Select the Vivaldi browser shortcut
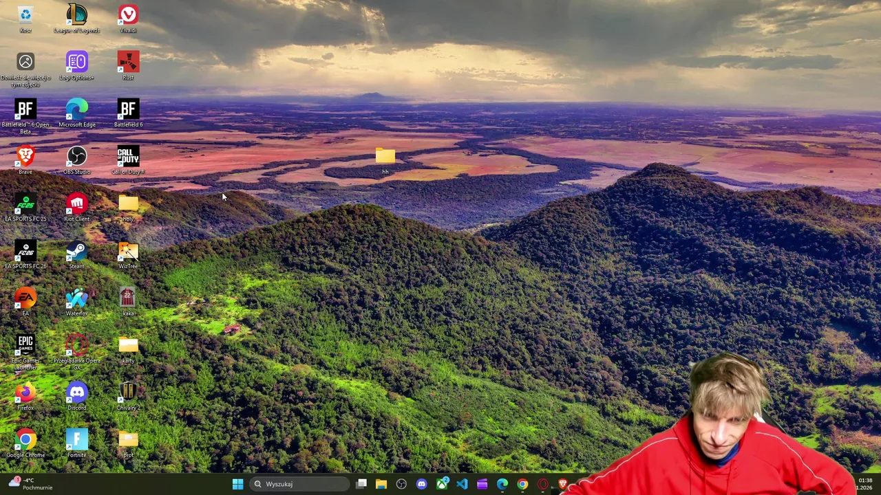This screenshot has width=881, height=495. [128, 19]
